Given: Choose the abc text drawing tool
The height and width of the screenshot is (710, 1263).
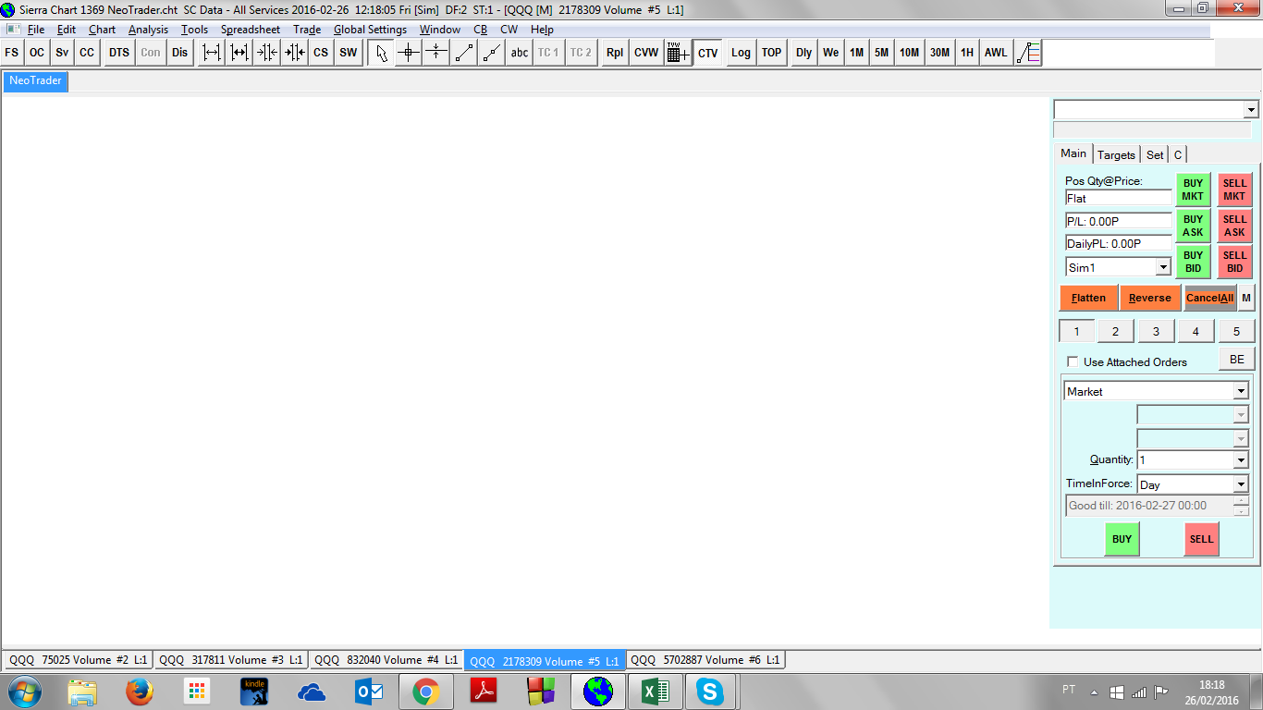Looking at the screenshot, I should point(520,53).
